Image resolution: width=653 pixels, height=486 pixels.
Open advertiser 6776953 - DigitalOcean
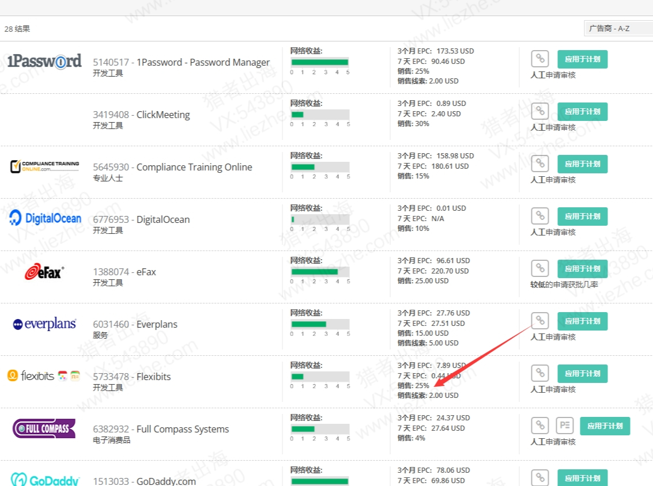[x=141, y=220]
